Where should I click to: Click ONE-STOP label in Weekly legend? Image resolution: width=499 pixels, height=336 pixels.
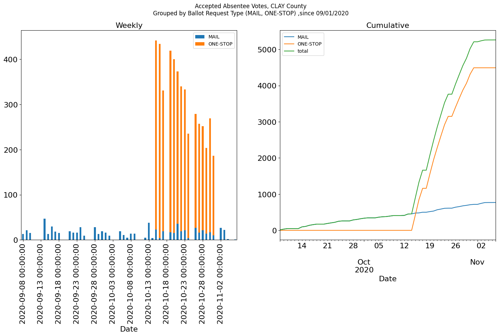[x=220, y=44]
